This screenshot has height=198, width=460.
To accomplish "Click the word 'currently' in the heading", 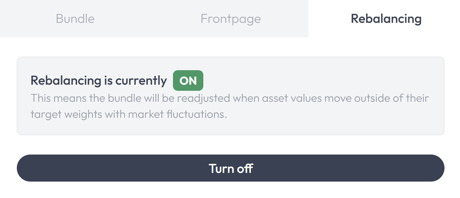I will tap(141, 80).
